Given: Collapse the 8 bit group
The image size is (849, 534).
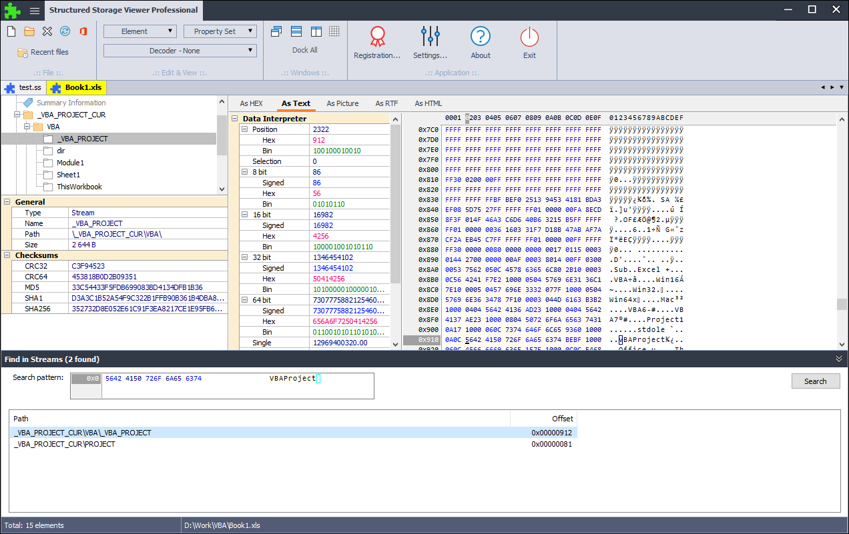Looking at the screenshot, I should tap(246, 172).
